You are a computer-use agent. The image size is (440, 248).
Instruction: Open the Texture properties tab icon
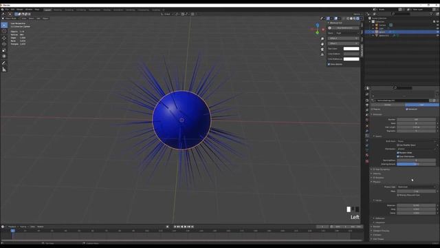(x=367, y=161)
